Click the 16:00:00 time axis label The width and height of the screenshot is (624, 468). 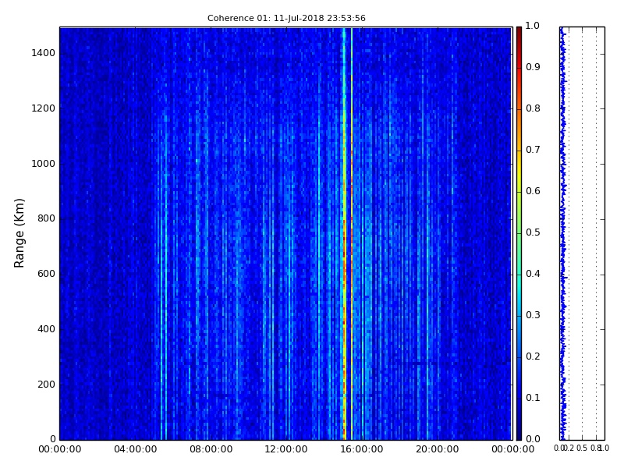click(x=362, y=449)
